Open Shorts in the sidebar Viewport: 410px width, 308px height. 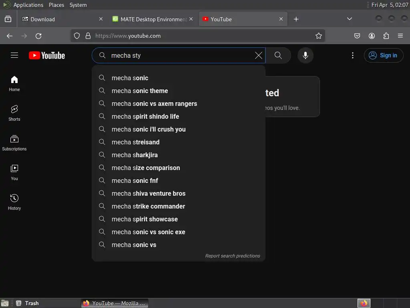click(14, 113)
